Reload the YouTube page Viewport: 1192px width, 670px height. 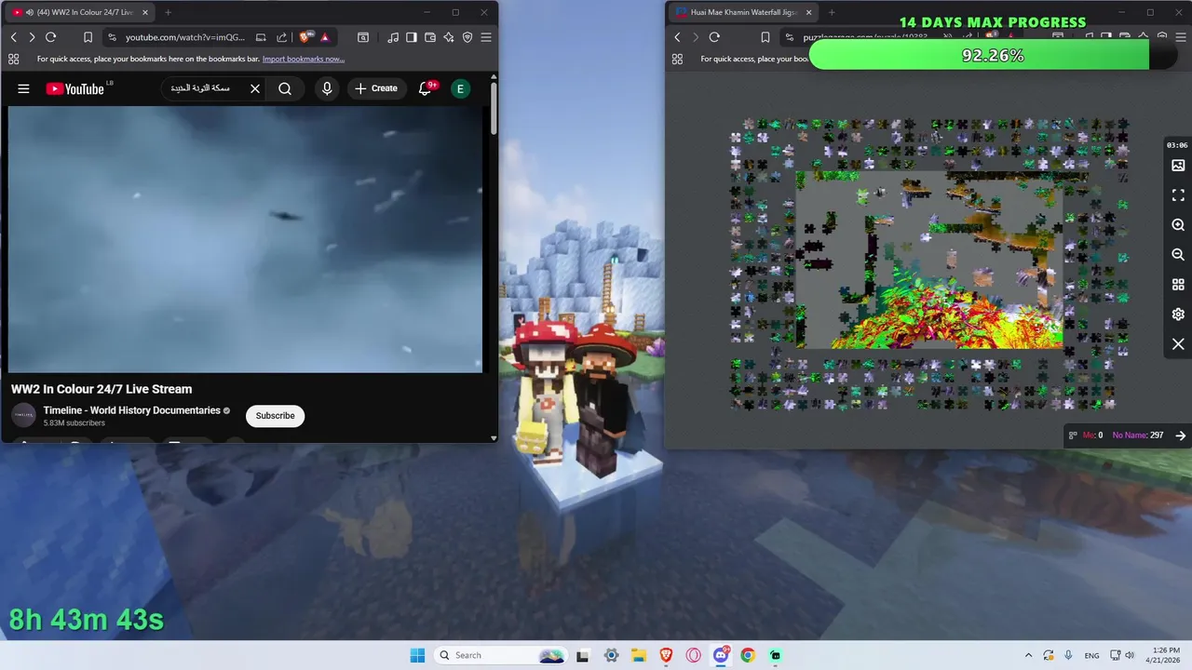[x=51, y=37]
